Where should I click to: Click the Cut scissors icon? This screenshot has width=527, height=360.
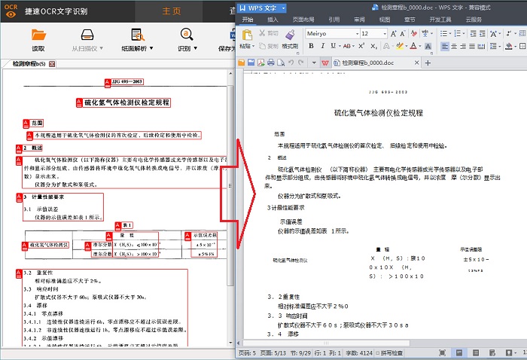[263, 33]
